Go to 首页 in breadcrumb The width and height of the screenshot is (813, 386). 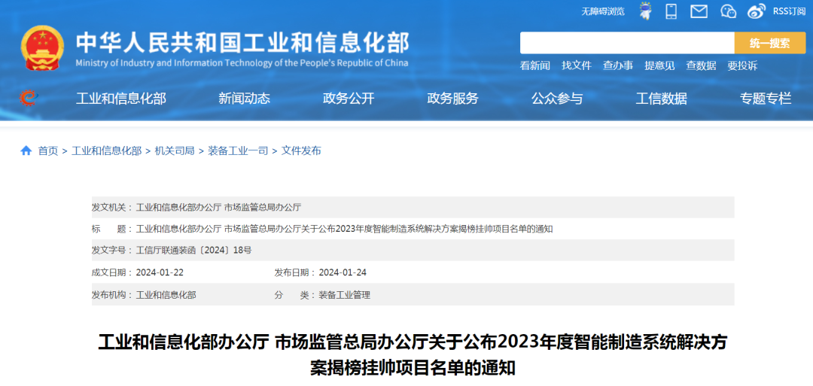48,150
